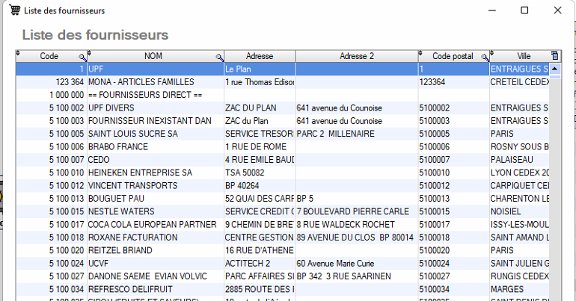Viewport: 576px width, 301px height.
Task: Click the scroll up arrow of the list
Action: click(x=556, y=69)
